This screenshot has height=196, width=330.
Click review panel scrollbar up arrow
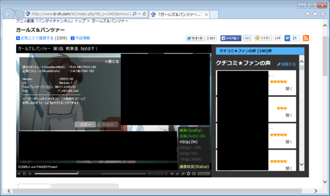(x=302, y=62)
